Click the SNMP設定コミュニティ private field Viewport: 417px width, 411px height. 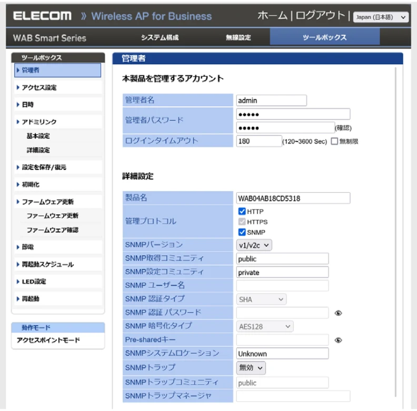pyautogui.click(x=282, y=272)
